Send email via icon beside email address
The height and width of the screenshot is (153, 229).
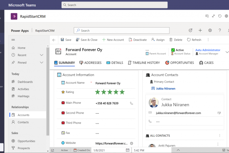tap(219, 113)
